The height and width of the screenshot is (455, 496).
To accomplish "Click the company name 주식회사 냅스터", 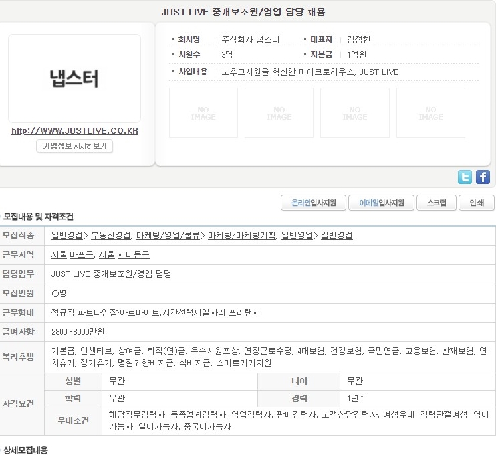I will click(250, 39).
